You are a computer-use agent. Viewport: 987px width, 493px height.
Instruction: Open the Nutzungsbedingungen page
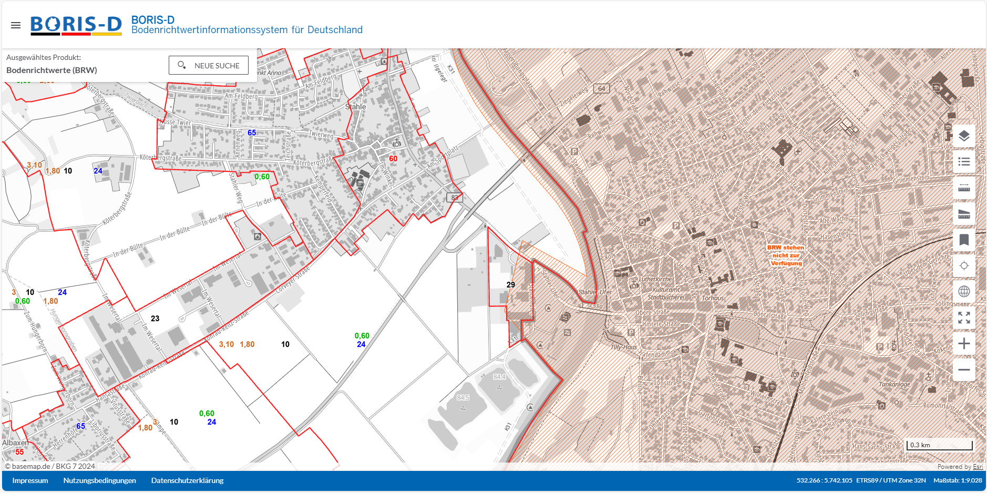(99, 480)
